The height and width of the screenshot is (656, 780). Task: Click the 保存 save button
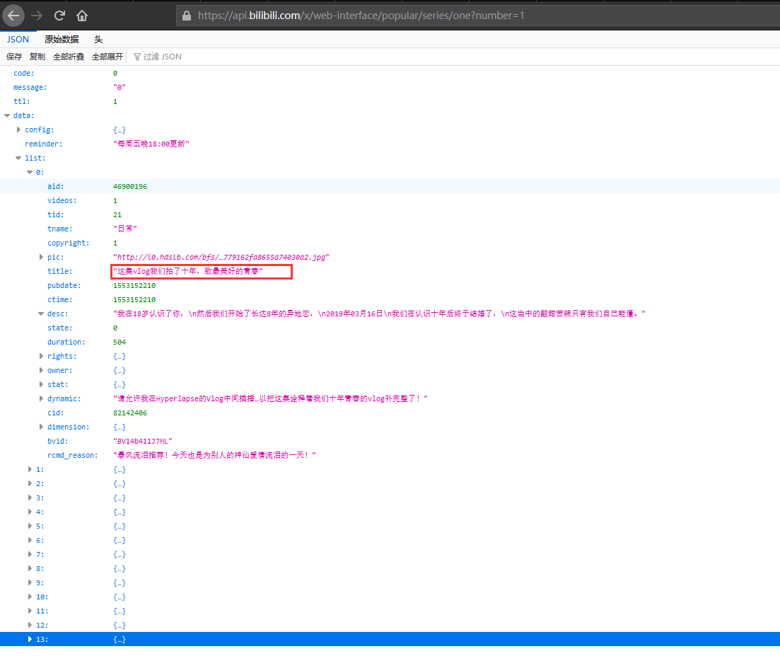point(14,57)
